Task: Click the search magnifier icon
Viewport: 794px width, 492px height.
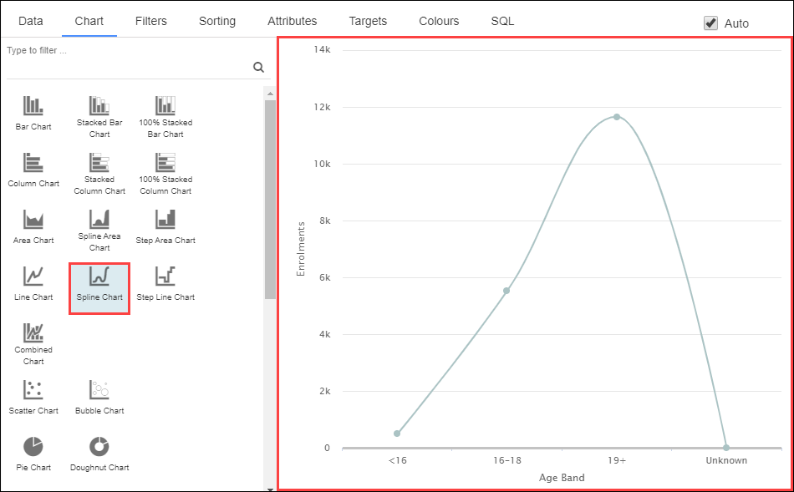Action: coord(258,67)
